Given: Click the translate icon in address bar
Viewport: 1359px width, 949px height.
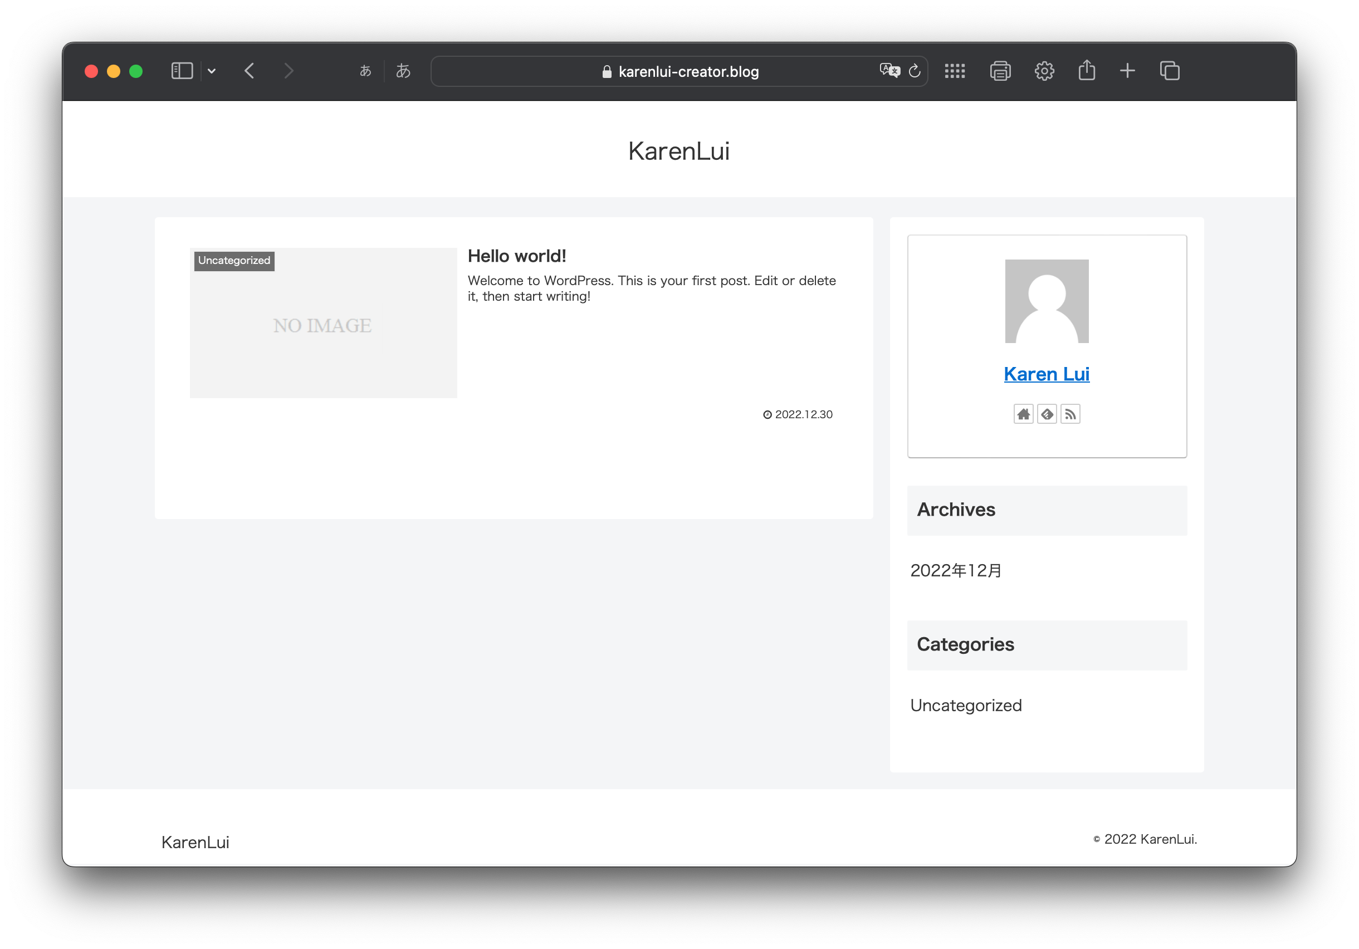Looking at the screenshot, I should click(889, 71).
